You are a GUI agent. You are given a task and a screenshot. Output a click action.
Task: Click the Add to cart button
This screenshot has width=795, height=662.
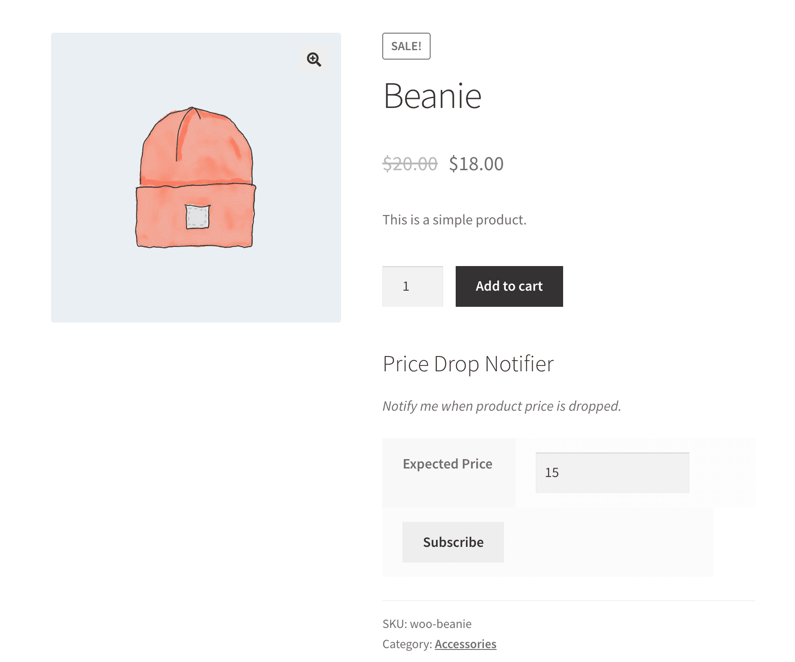coord(509,287)
